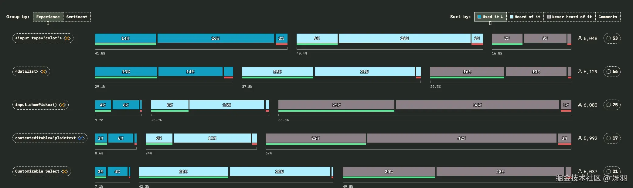Click diamond icon beside <input type="color">
Viewport: 633px width, 188px height.
point(67,38)
